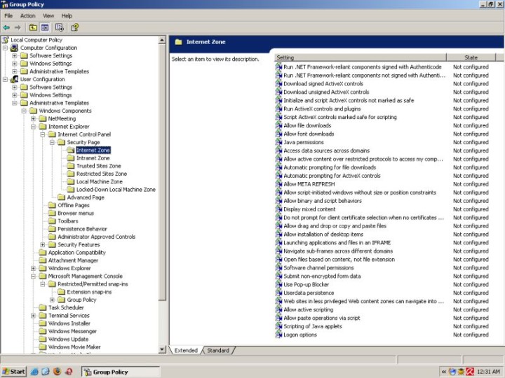The width and height of the screenshot is (505, 378).
Task: Click the Back arrow toolbar icon
Action: point(6,27)
